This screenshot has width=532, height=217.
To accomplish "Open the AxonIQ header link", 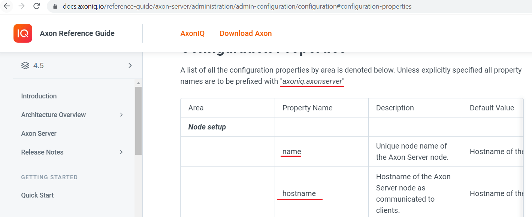I will click(193, 33).
